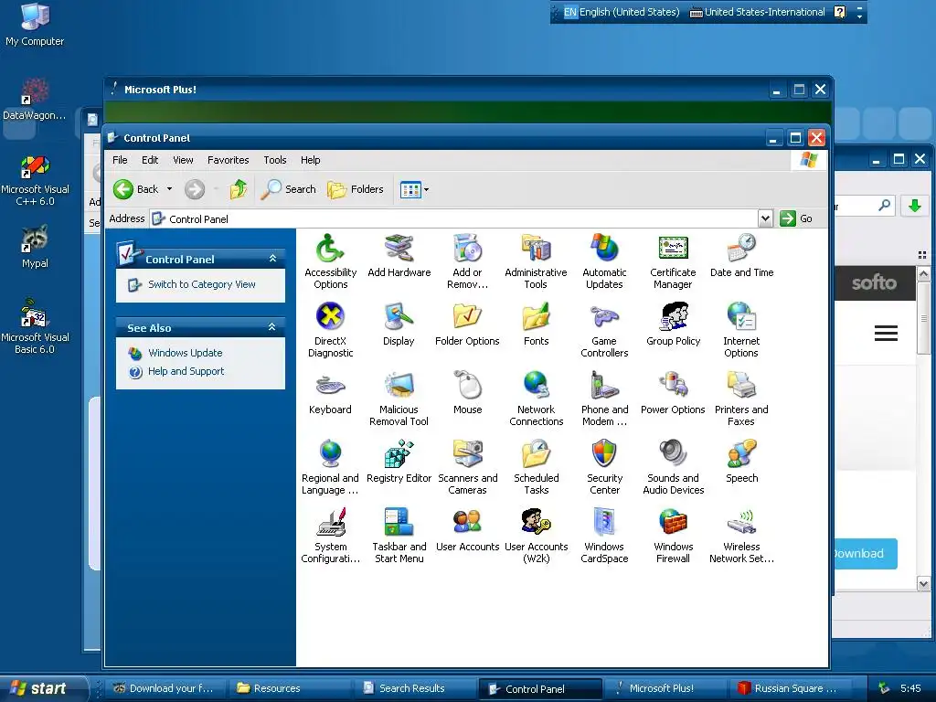Open My Computer desktop icon
Image resolution: width=936 pixels, height=702 pixels.
[x=35, y=25]
